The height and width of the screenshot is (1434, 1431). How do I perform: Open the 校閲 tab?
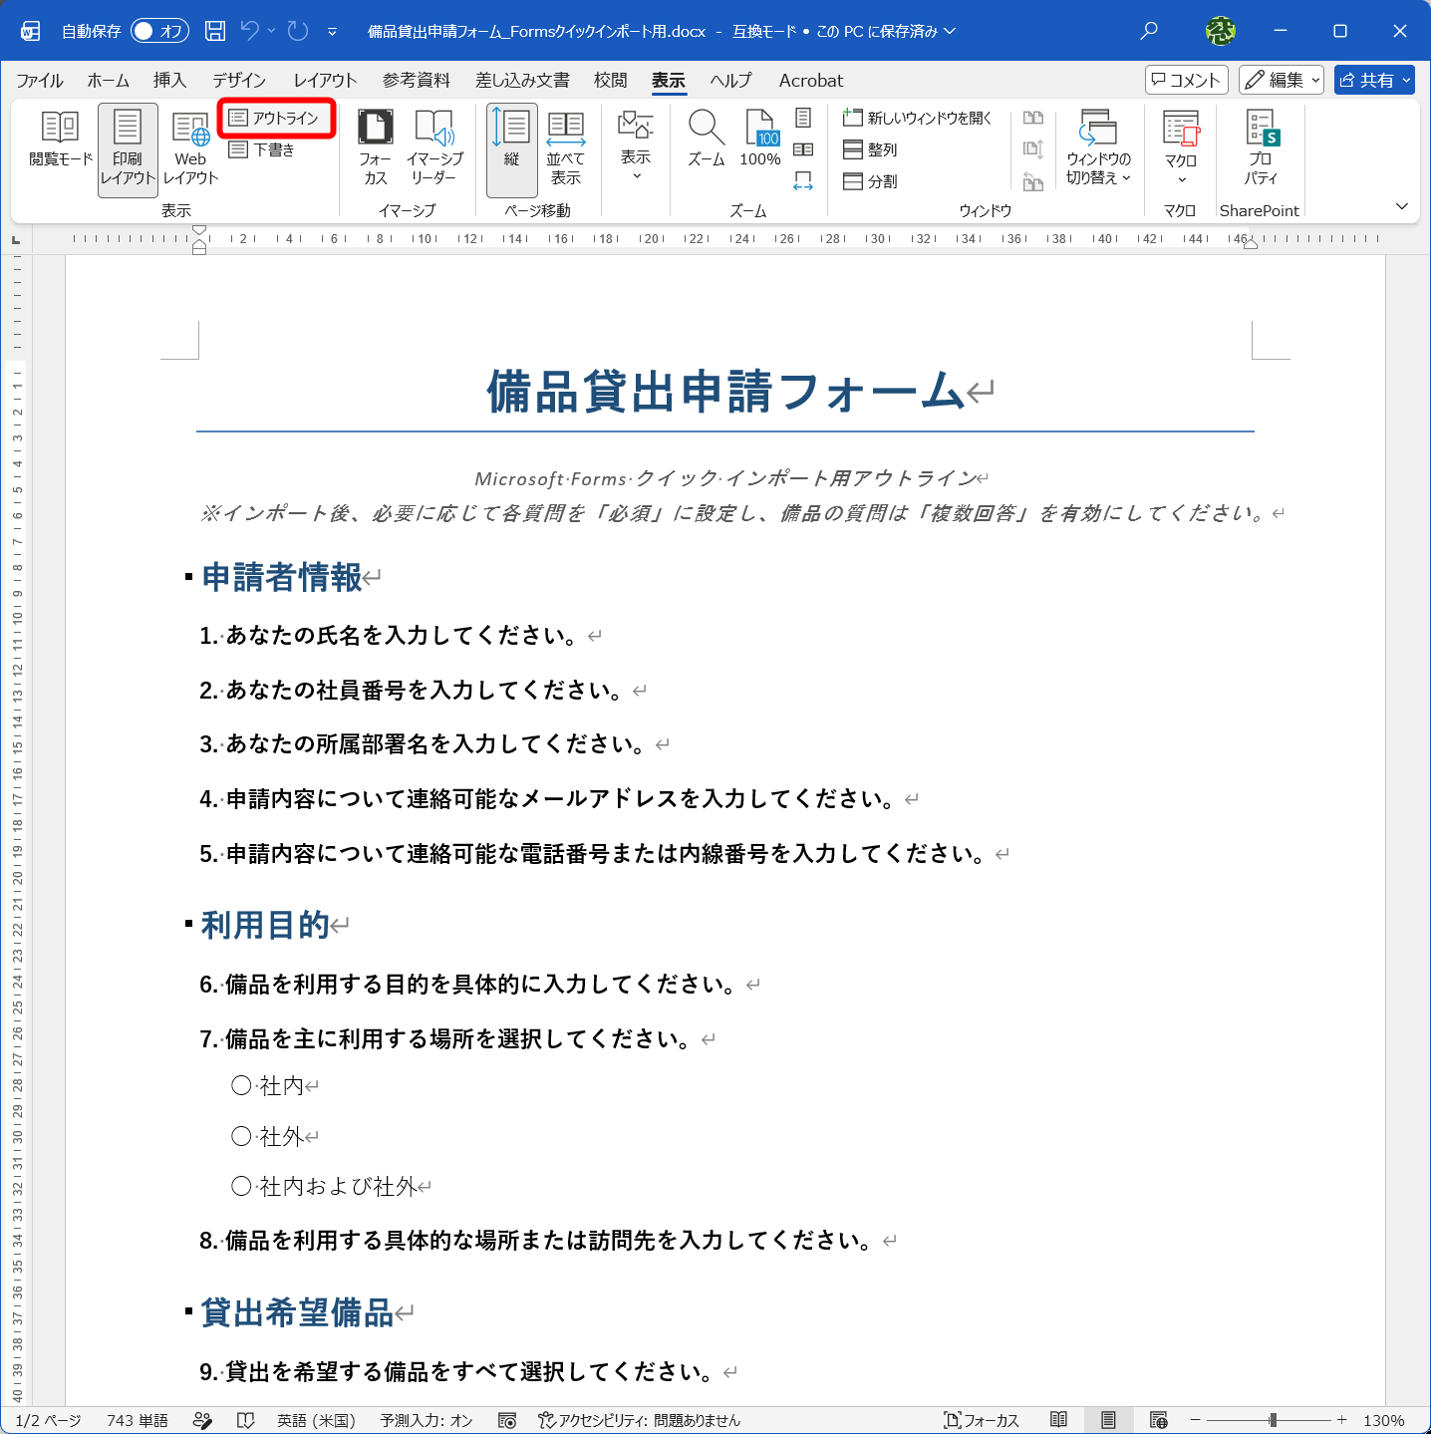pos(611,80)
